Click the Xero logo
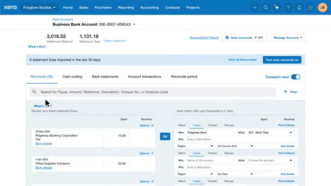Screen dimensions: 331x186 click(10, 7)
